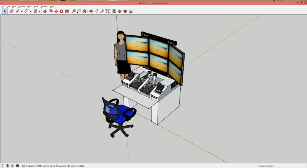Expand the Line tool dropdown arrow
The height and width of the screenshot is (168, 307).
click(21, 12)
